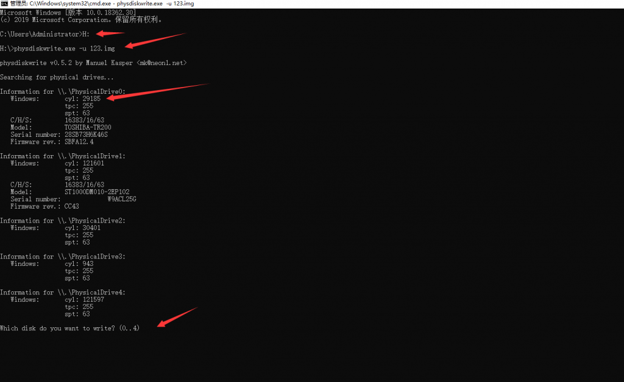The width and height of the screenshot is (624, 382).
Task: Click the TOSHIBA-TR200 model name
Action: [x=88, y=127]
